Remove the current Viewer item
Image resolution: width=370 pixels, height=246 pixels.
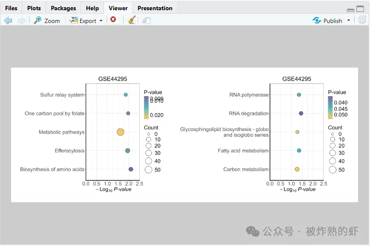pyautogui.click(x=114, y=20)
